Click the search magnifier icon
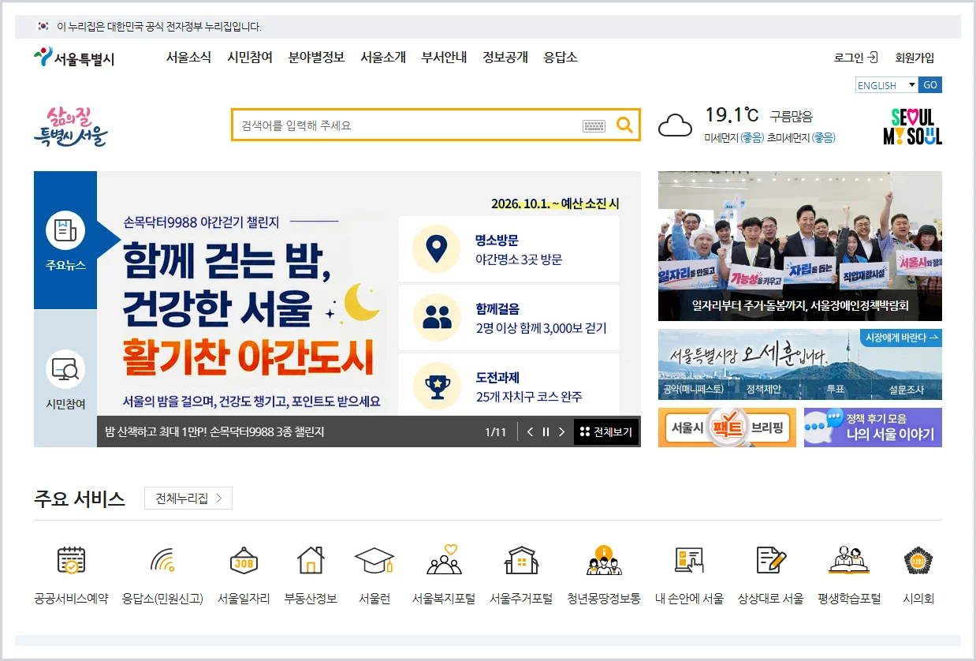This screenshot has width=976, height=661. pos(624,125)
